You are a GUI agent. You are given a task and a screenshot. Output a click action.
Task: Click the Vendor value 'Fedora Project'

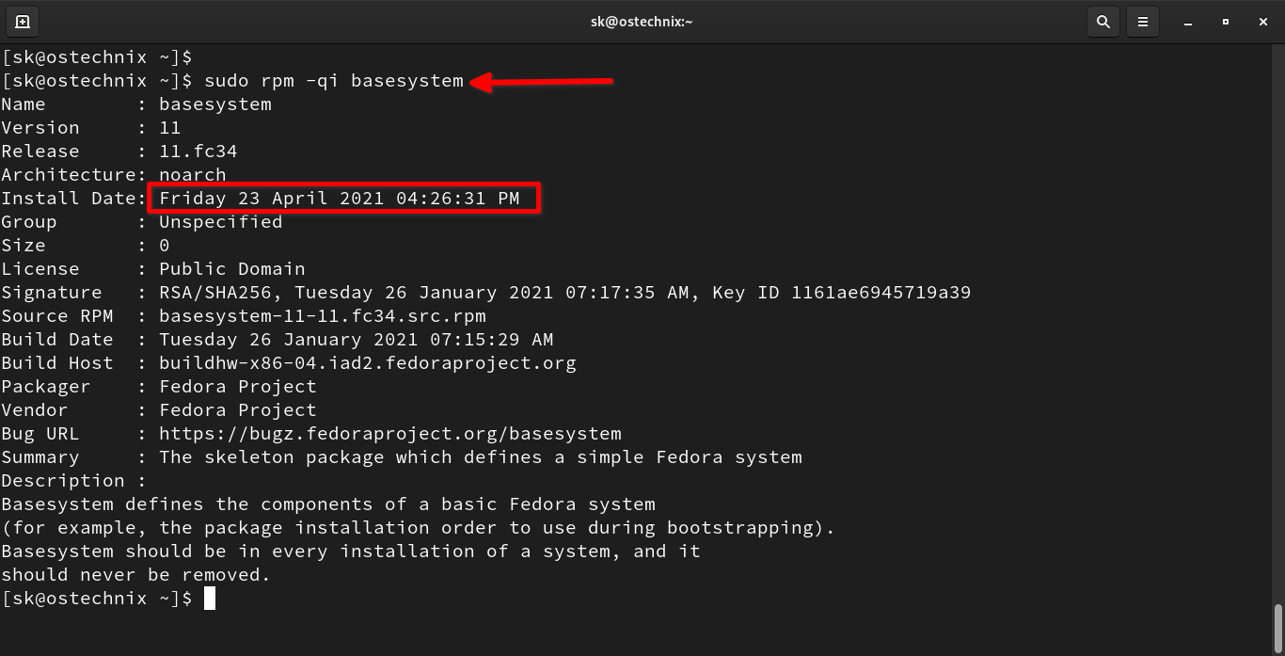[x=238, y=410]
